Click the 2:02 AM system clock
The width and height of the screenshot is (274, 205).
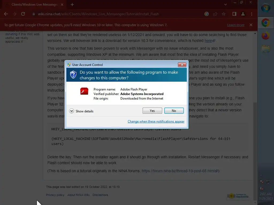tap(266, 196)
